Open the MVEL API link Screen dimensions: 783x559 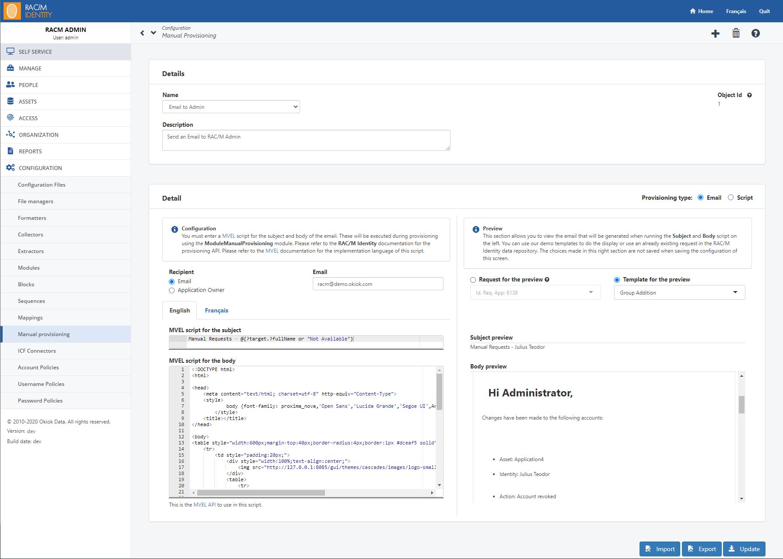click(x=204, y=505)
